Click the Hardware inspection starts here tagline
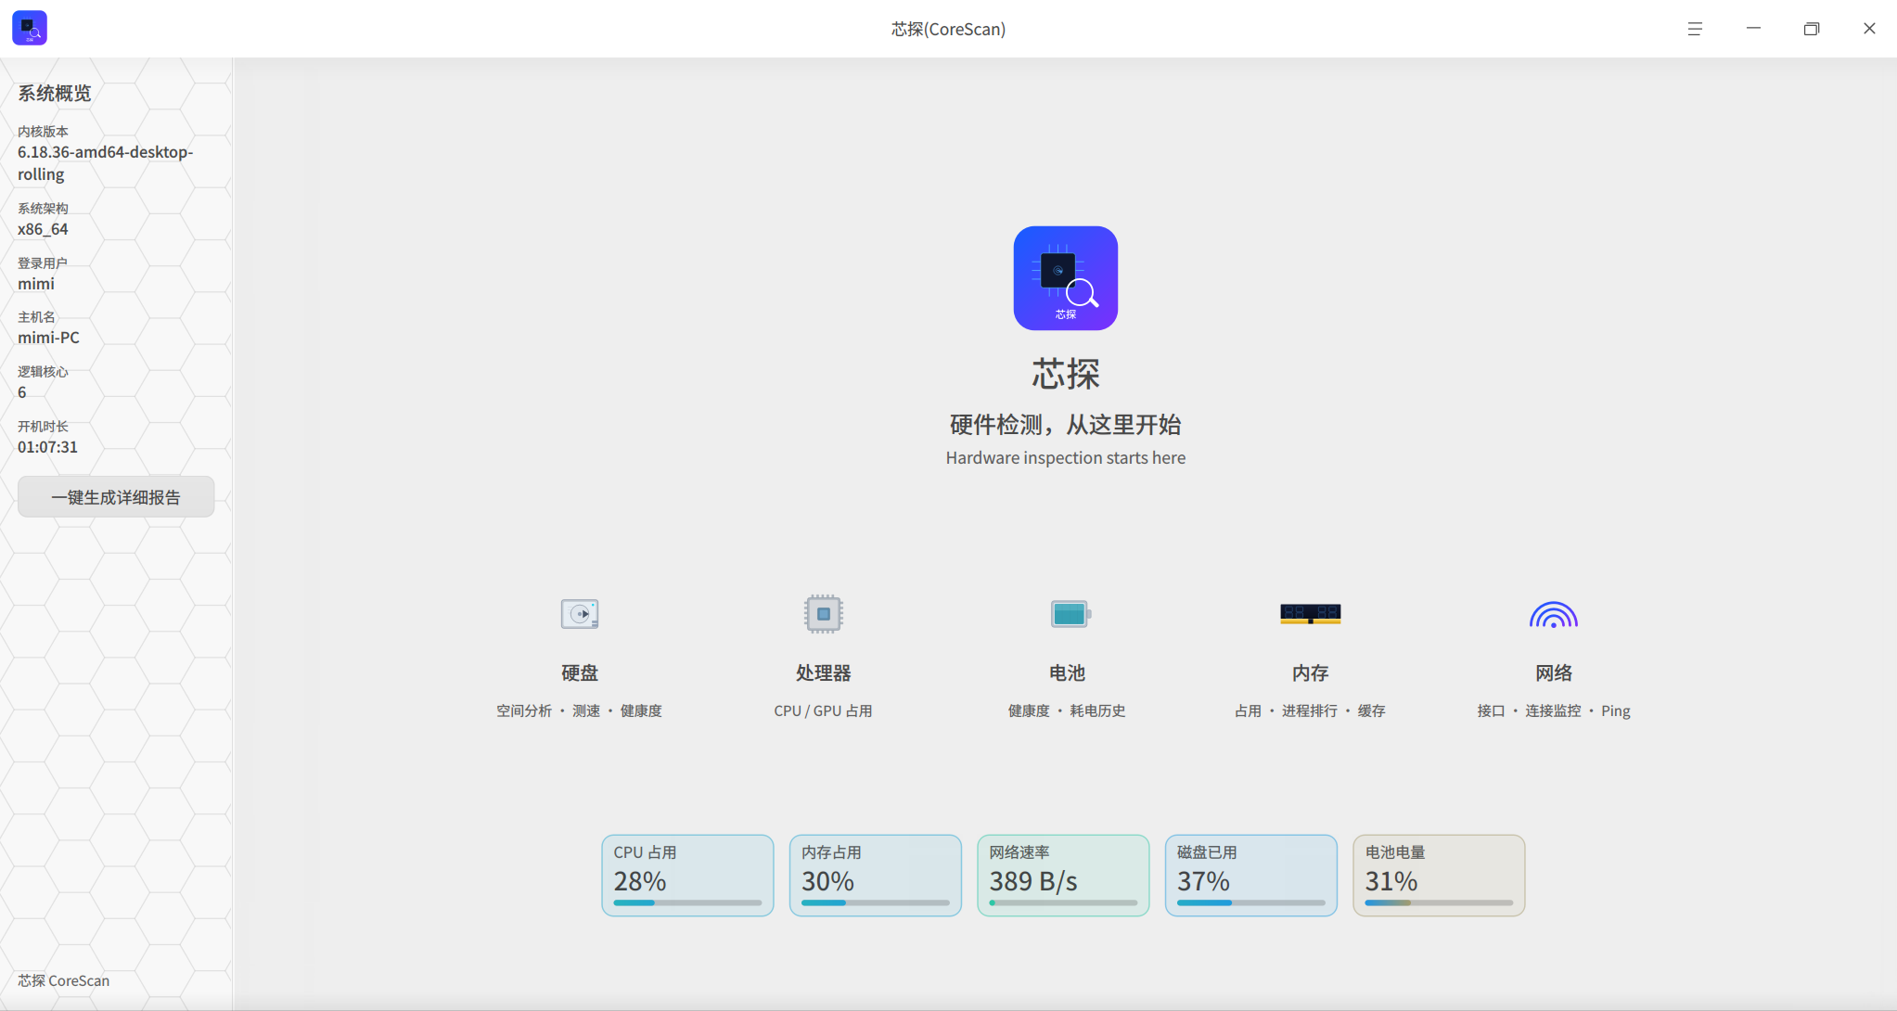The image size is (1897, 1011). tap(1065, 458)
